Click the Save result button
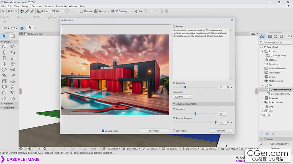This screenshot has width=293, height=164. coord(154,131)
